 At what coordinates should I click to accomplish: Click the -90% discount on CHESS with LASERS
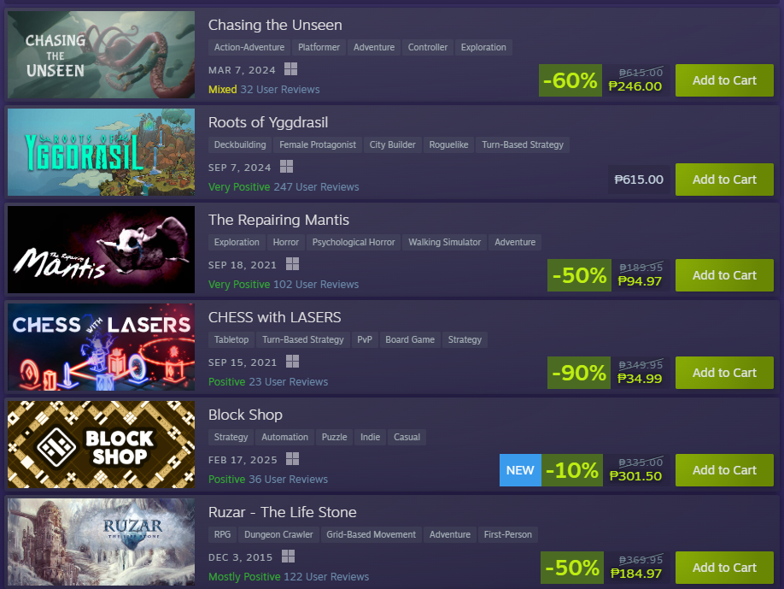pos(579,373)
